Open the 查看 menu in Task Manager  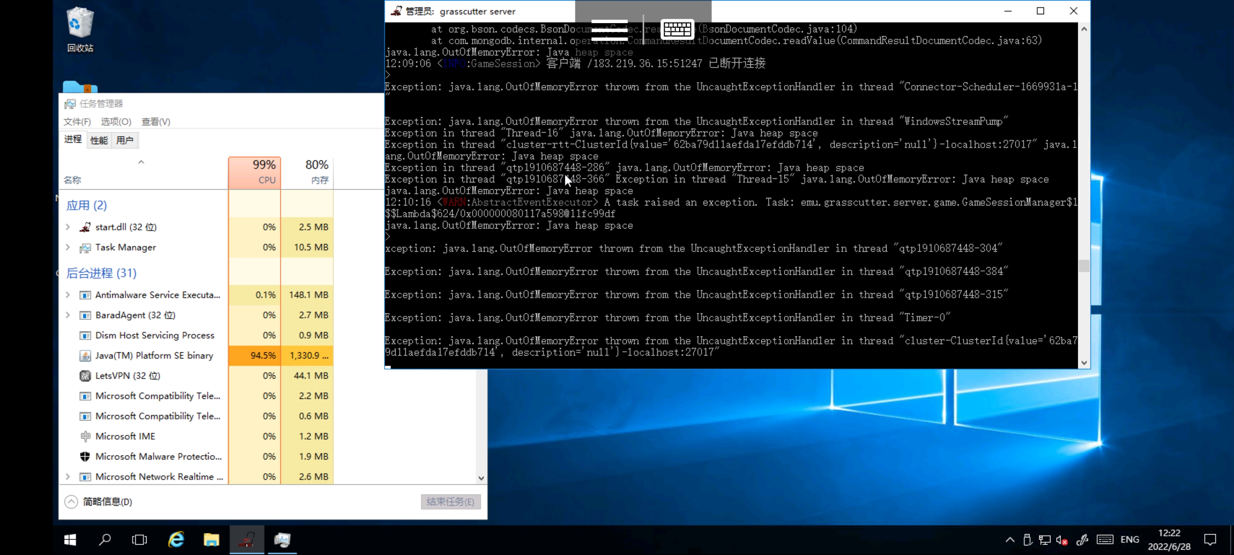point(156,121)
